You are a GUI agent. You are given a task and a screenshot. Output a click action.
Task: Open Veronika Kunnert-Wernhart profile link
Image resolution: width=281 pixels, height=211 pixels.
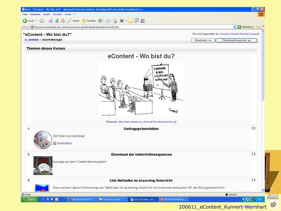tap(234, 34)
